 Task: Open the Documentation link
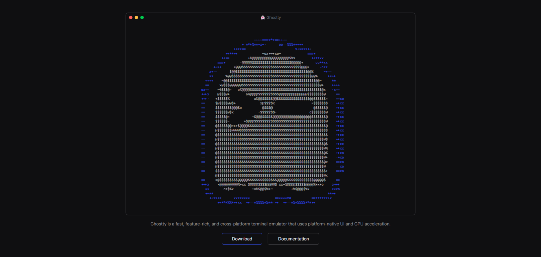click(293, 239)
